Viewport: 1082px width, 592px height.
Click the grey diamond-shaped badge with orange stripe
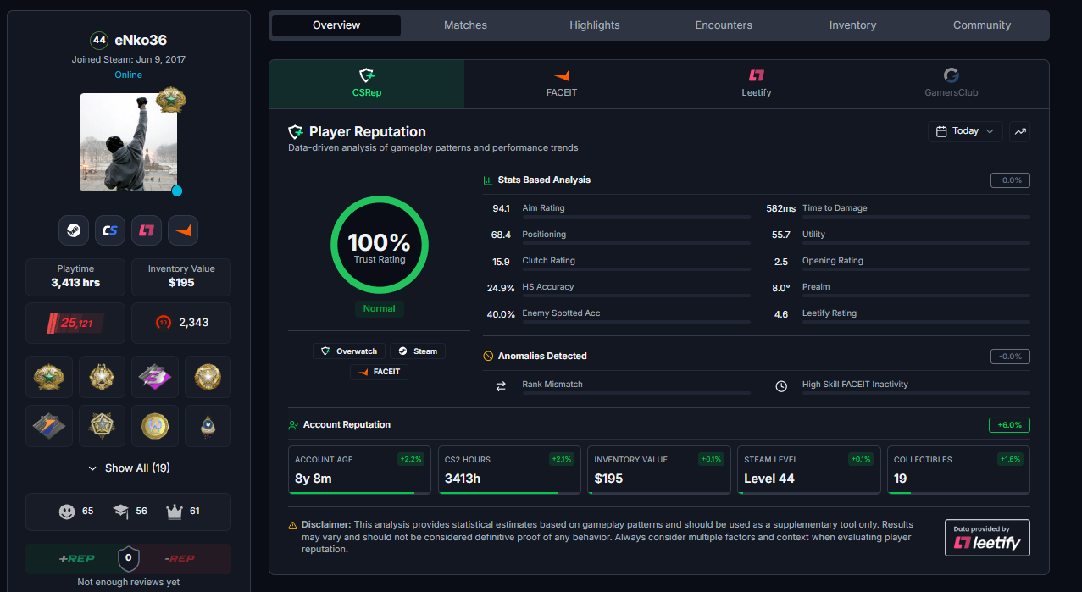[50, 426]
